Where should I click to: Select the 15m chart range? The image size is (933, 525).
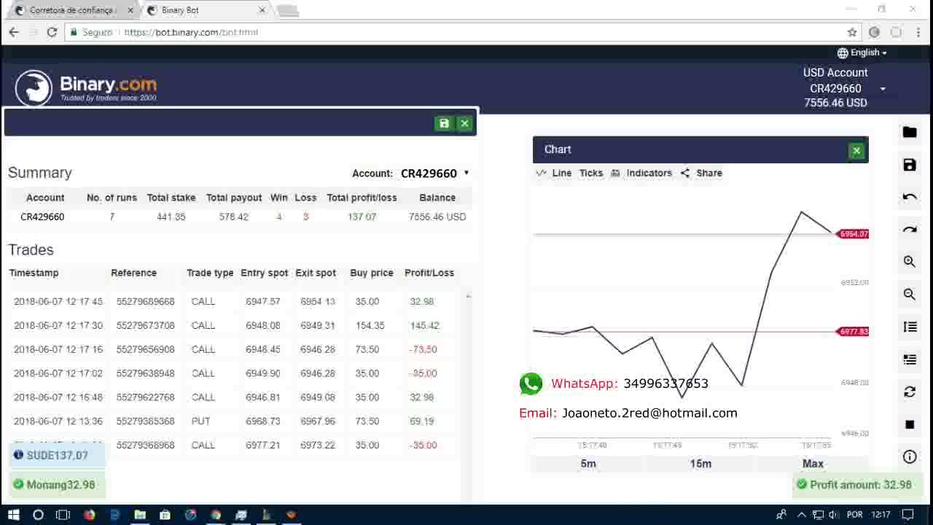tap(700, 464)
